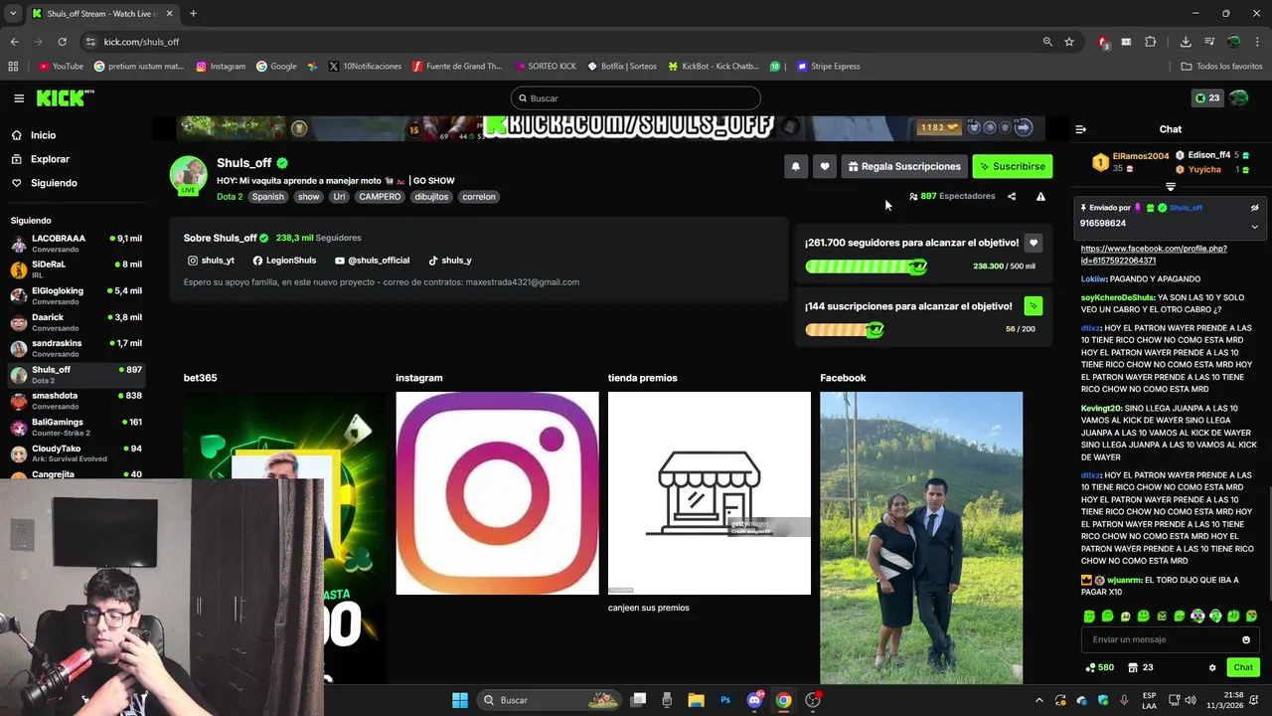Select the CAMPERO tag
Viewport: 1272px width, 716px height.
point(380,197)
